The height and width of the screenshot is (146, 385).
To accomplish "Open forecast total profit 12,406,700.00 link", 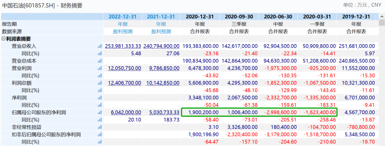I will point(124,83).
